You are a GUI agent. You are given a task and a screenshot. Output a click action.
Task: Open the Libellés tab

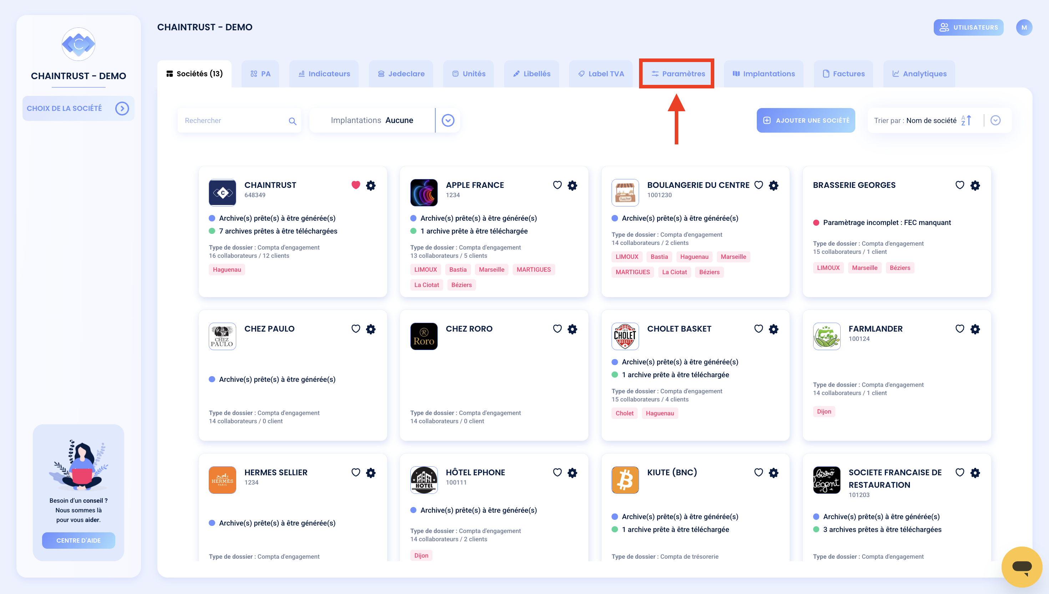click(x=531, y=74)
